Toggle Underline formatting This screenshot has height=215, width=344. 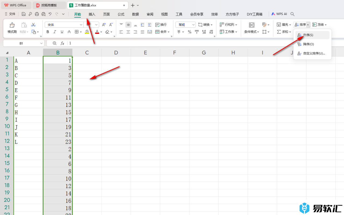coord(62,32)
